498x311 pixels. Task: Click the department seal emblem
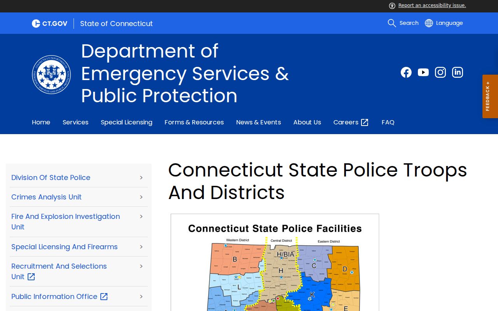[x=51, y=75]
